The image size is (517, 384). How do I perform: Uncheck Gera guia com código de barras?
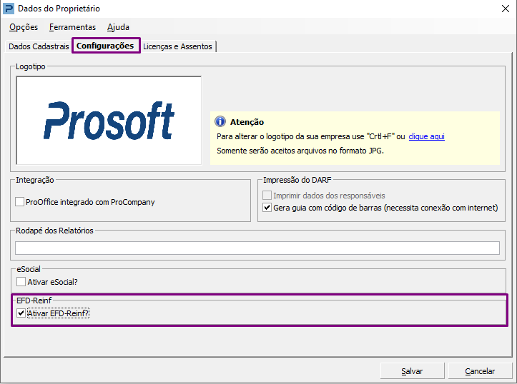pos(267,208)
